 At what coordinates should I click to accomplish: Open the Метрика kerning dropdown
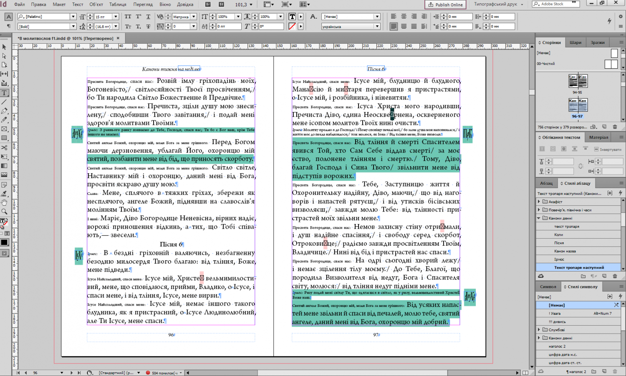[x=194, y=17]
